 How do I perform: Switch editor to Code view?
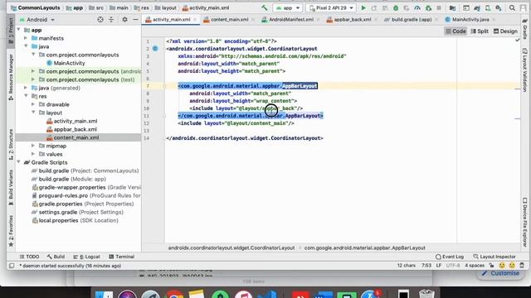coord(455,31)
